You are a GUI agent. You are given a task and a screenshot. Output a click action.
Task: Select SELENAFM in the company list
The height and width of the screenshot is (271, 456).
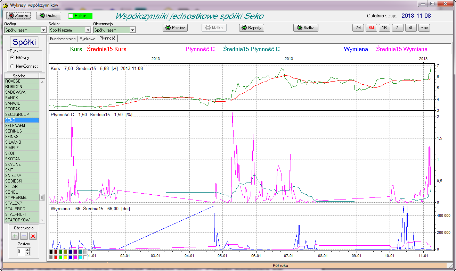(22, 126)
